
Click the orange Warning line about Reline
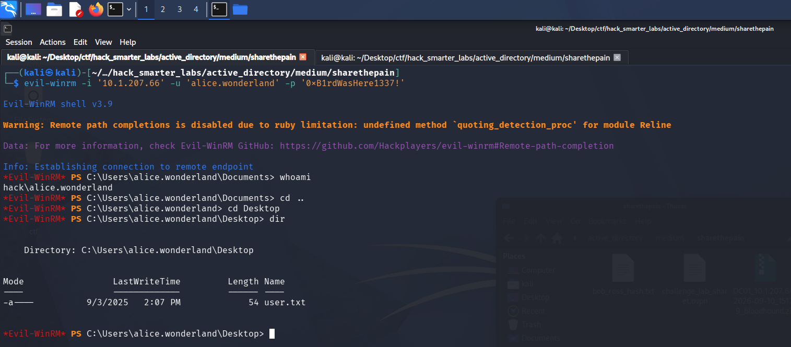click(x=337, y=125)
